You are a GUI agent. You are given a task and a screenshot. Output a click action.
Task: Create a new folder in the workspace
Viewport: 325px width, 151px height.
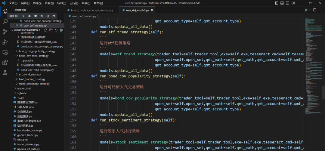click(51, 30)
